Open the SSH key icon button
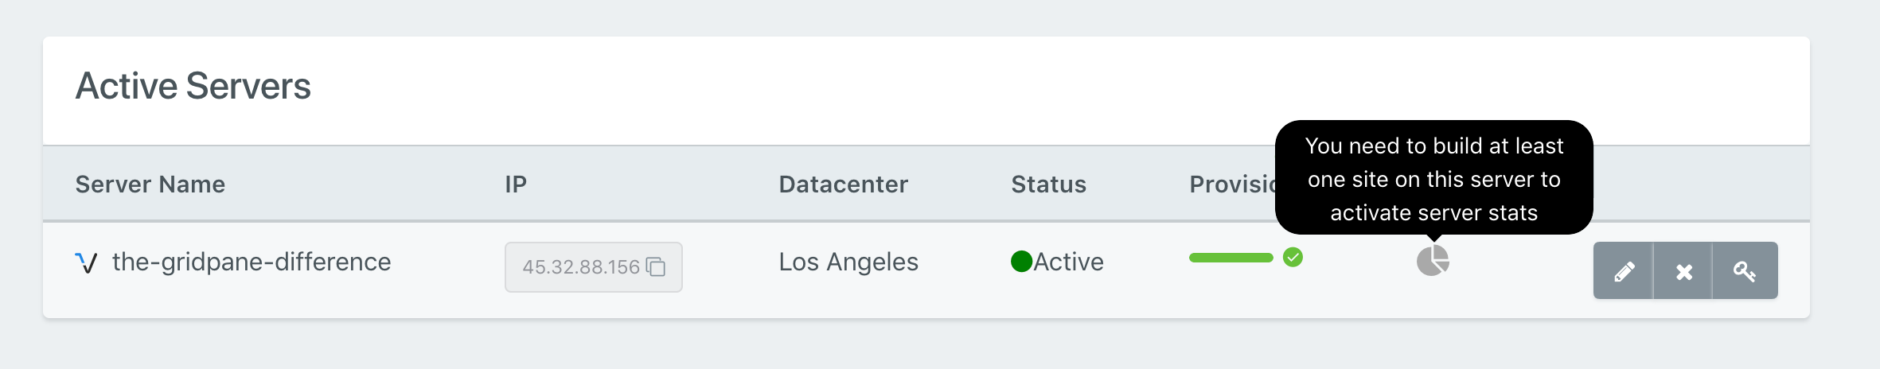 [x=1745, y=271]
